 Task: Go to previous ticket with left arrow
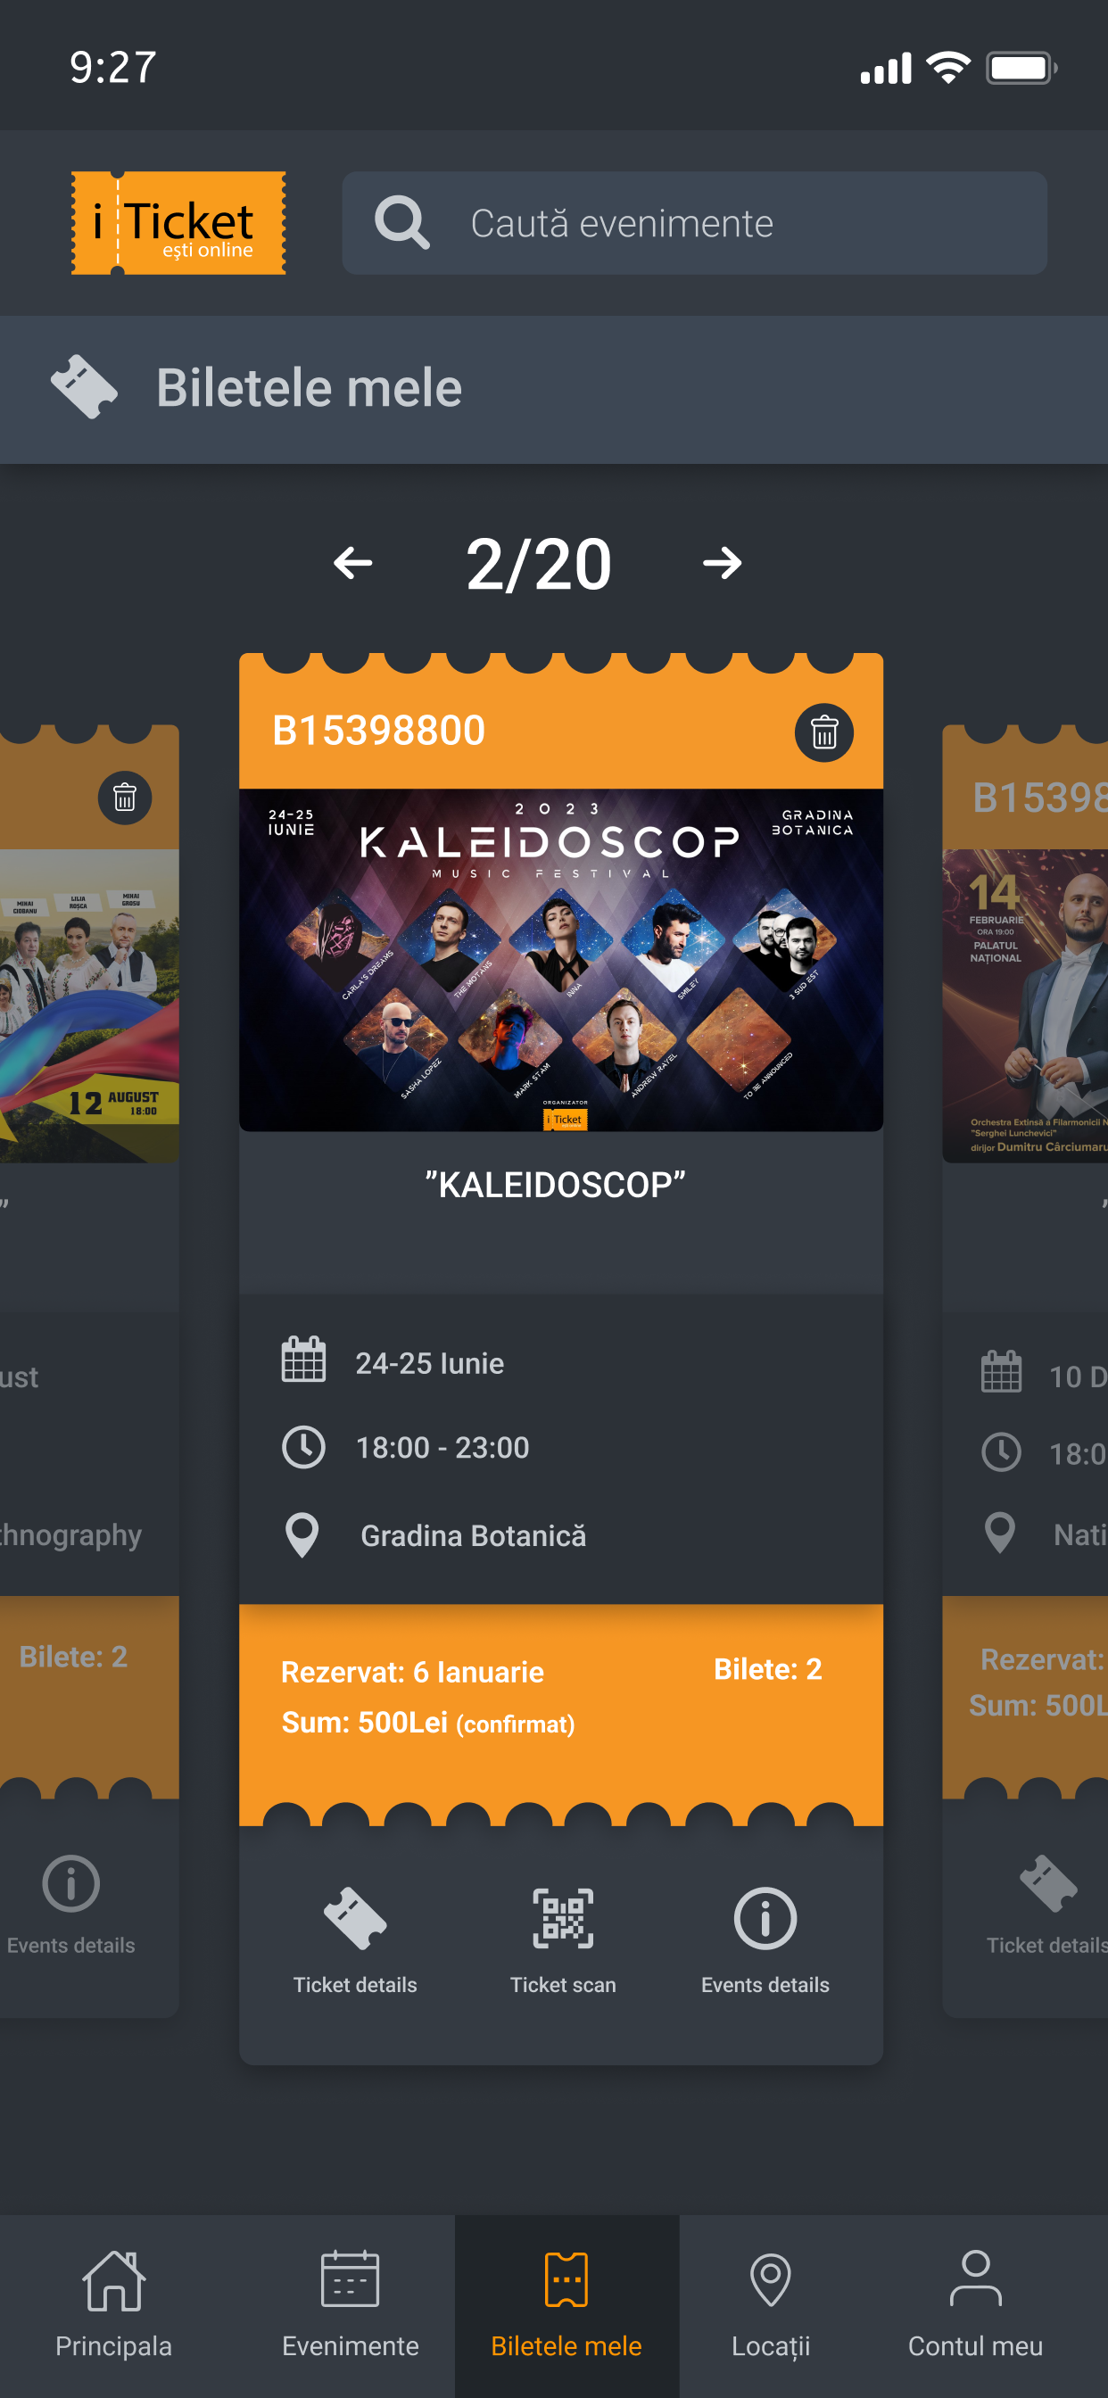pos(353,563)
